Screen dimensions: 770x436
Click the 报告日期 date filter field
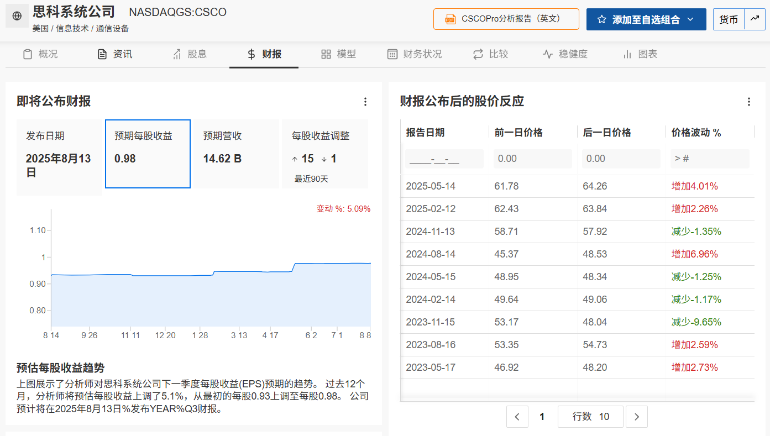pos(444,159)
